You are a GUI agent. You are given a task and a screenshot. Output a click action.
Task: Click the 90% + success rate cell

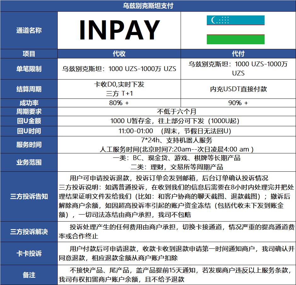click(x=238, y=103)
